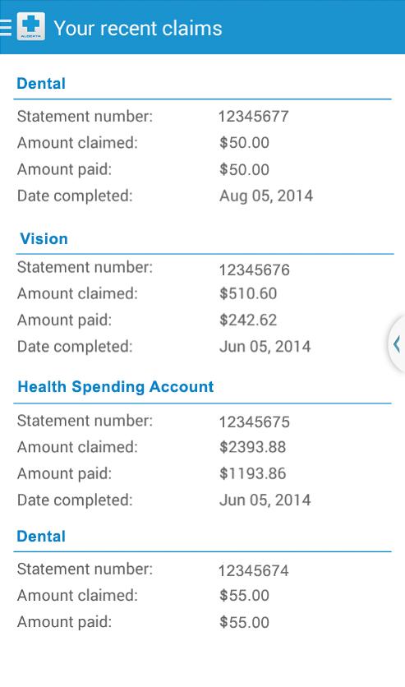
Task: Select statement number 12345675
Action: [255, 422]
